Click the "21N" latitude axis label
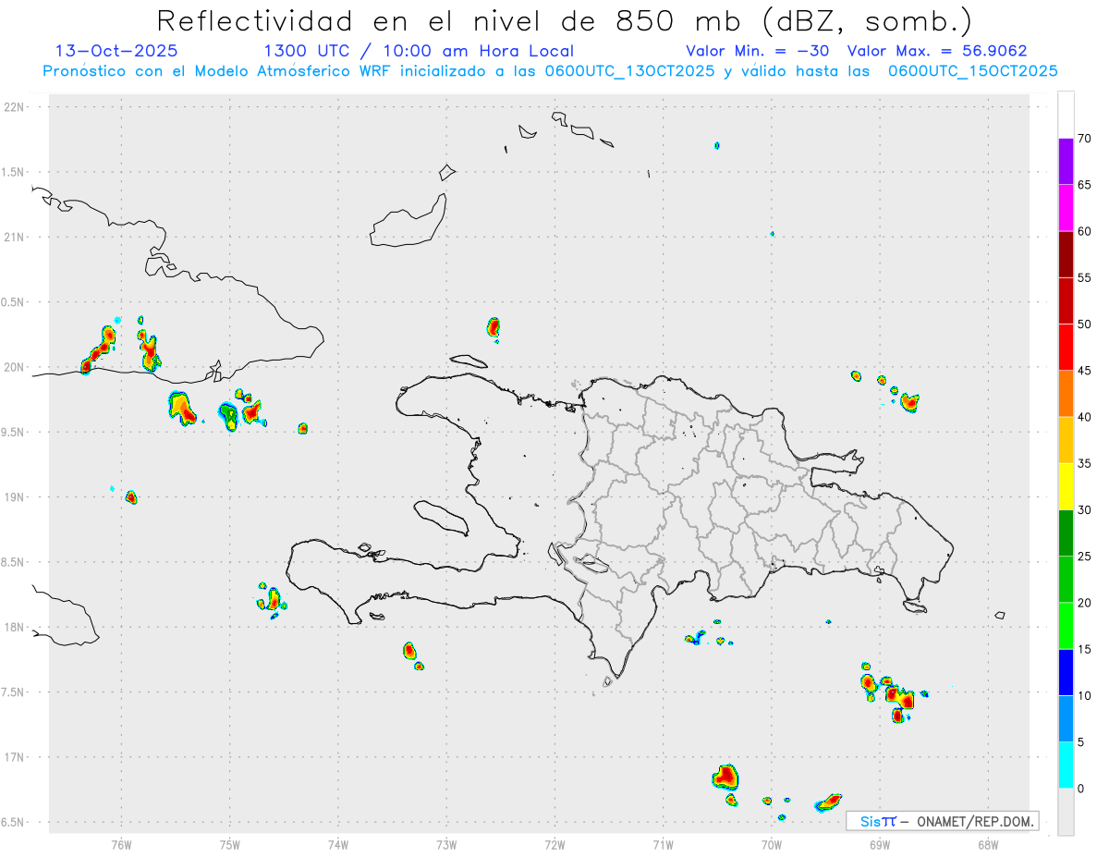Image resolution: width=1109 pixels, height=857 pixels. (x=16, y=238)
